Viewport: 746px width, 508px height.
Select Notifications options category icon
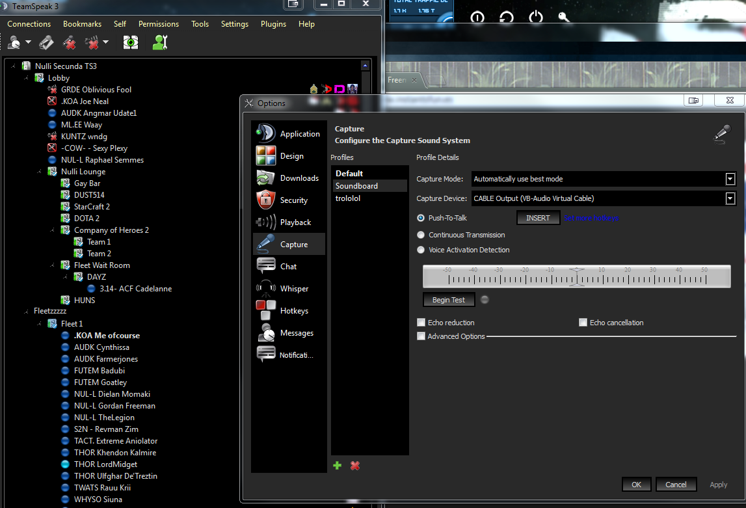[265, 354]
